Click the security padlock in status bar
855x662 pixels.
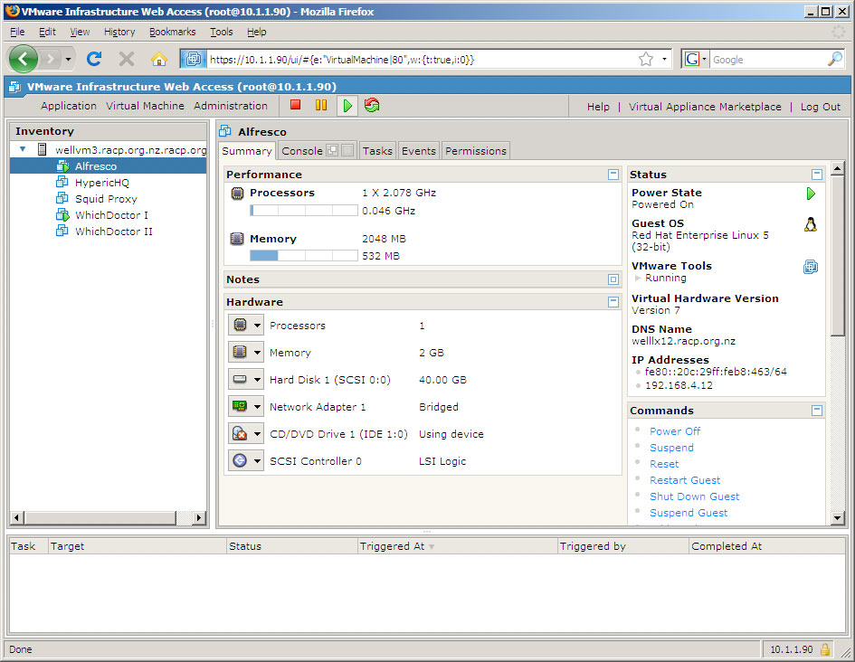[x=825, y=649]
